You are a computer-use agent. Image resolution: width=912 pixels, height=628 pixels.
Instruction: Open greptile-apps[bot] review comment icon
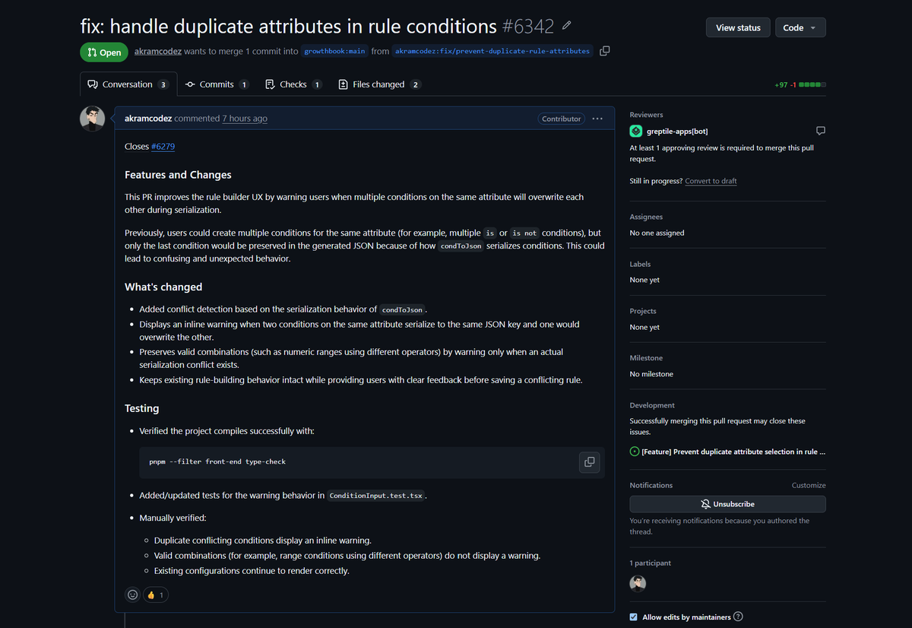(x=820, y=131)
